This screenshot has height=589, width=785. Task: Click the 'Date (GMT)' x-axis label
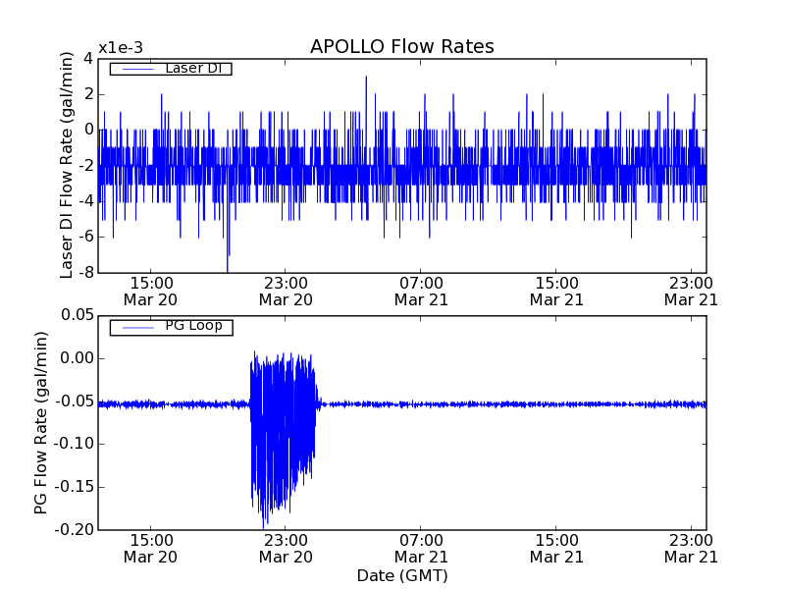402,576
